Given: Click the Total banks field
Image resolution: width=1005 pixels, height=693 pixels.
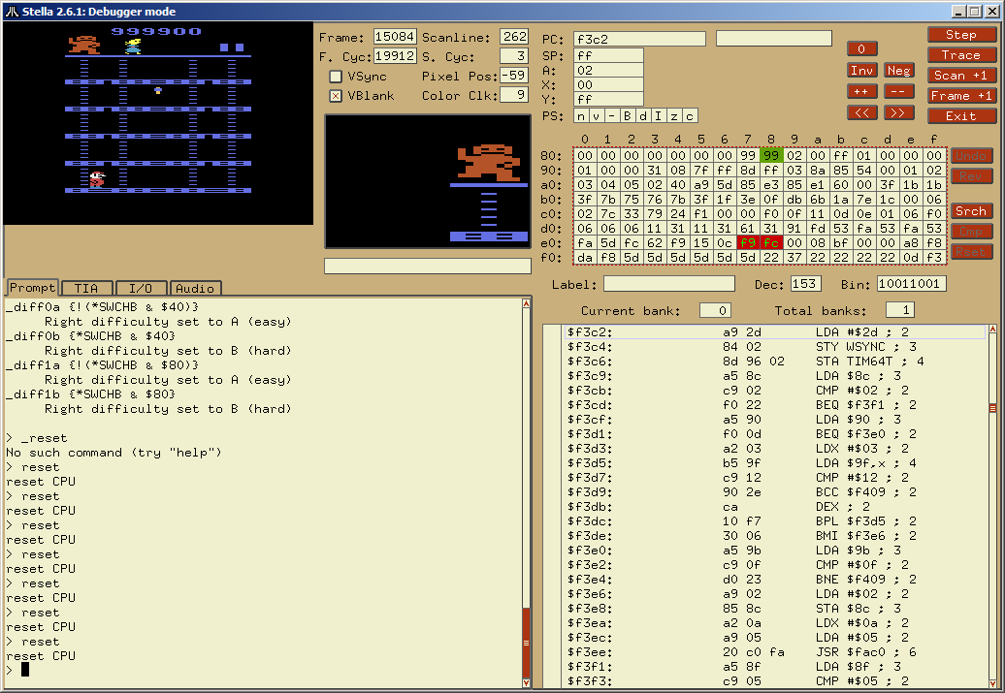Looking at the screenshot, I should (x=900, y=310).
